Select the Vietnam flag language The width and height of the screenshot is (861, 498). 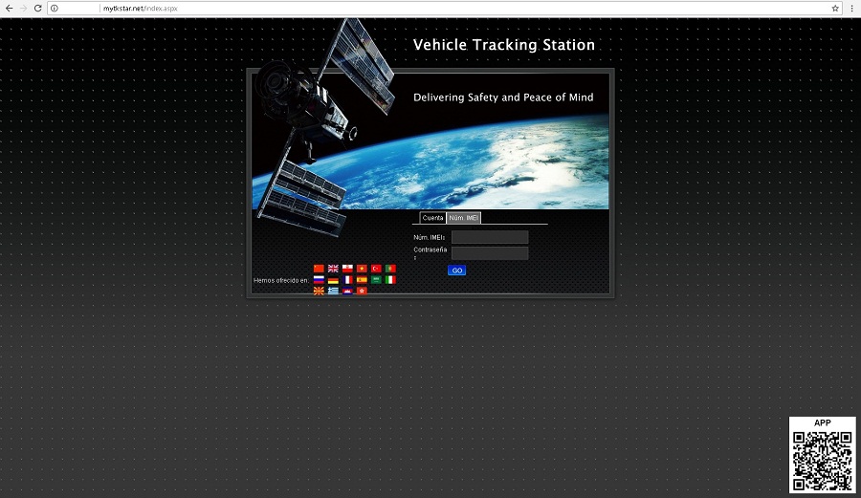[362, 269]
